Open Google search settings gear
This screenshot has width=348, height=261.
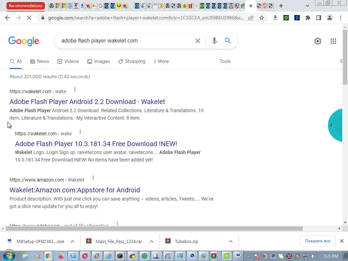pos(318,41)
